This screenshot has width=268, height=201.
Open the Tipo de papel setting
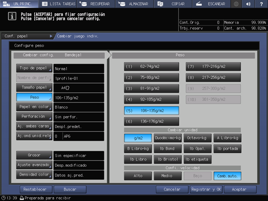click(x=34, y=68)
